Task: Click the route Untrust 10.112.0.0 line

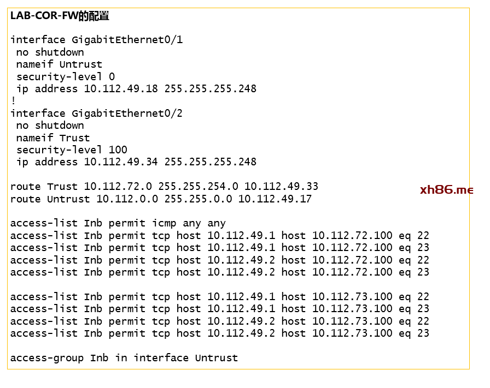Action: [x=161, y=199]
